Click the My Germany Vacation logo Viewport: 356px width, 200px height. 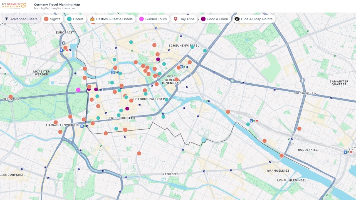pos(14,5)
